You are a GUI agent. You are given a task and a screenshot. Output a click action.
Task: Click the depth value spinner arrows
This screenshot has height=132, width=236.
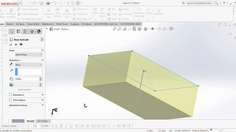(x=40, y=79)
